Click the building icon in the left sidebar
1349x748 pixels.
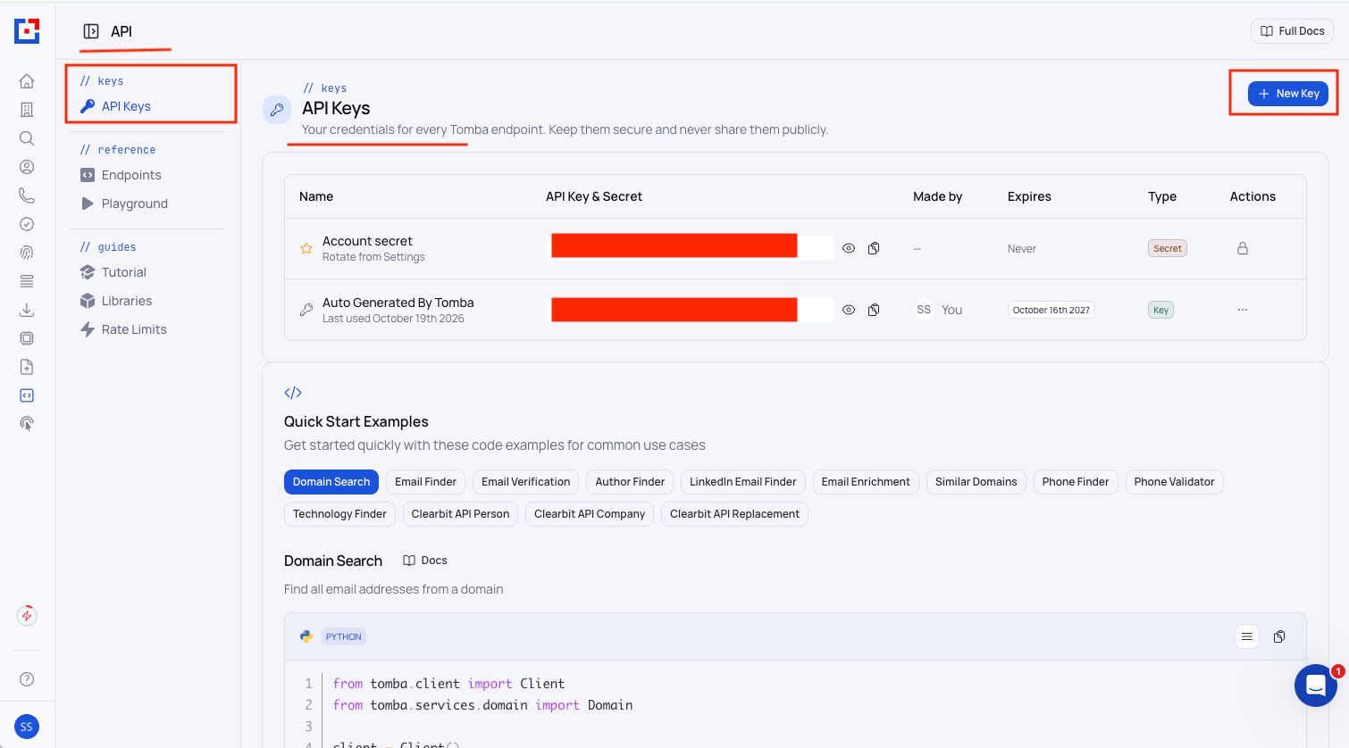(x=27, y=110)
